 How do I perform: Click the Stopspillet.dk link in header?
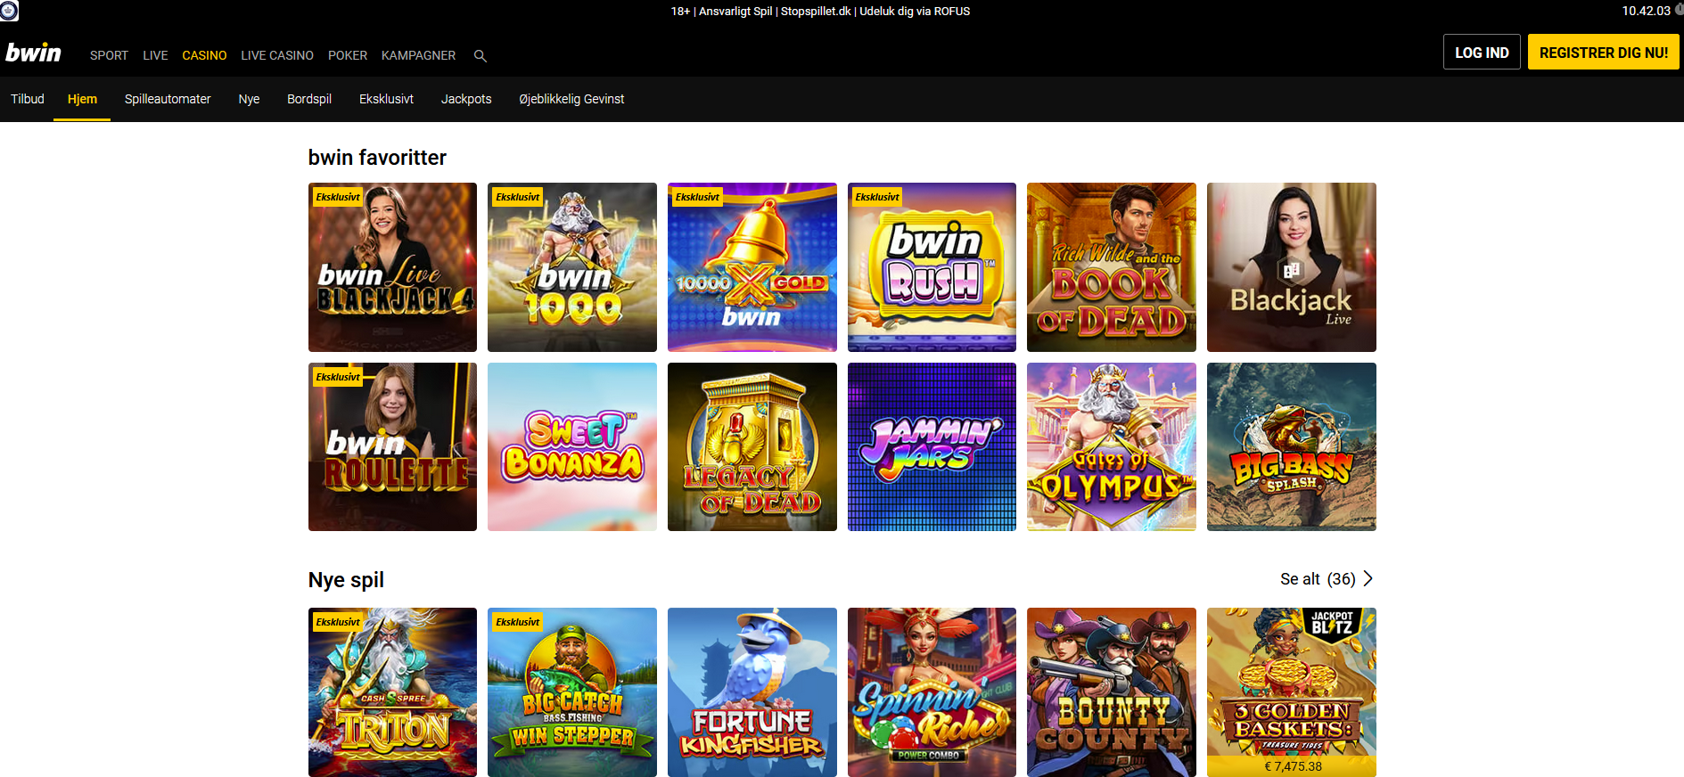click(x=816, y=12)
